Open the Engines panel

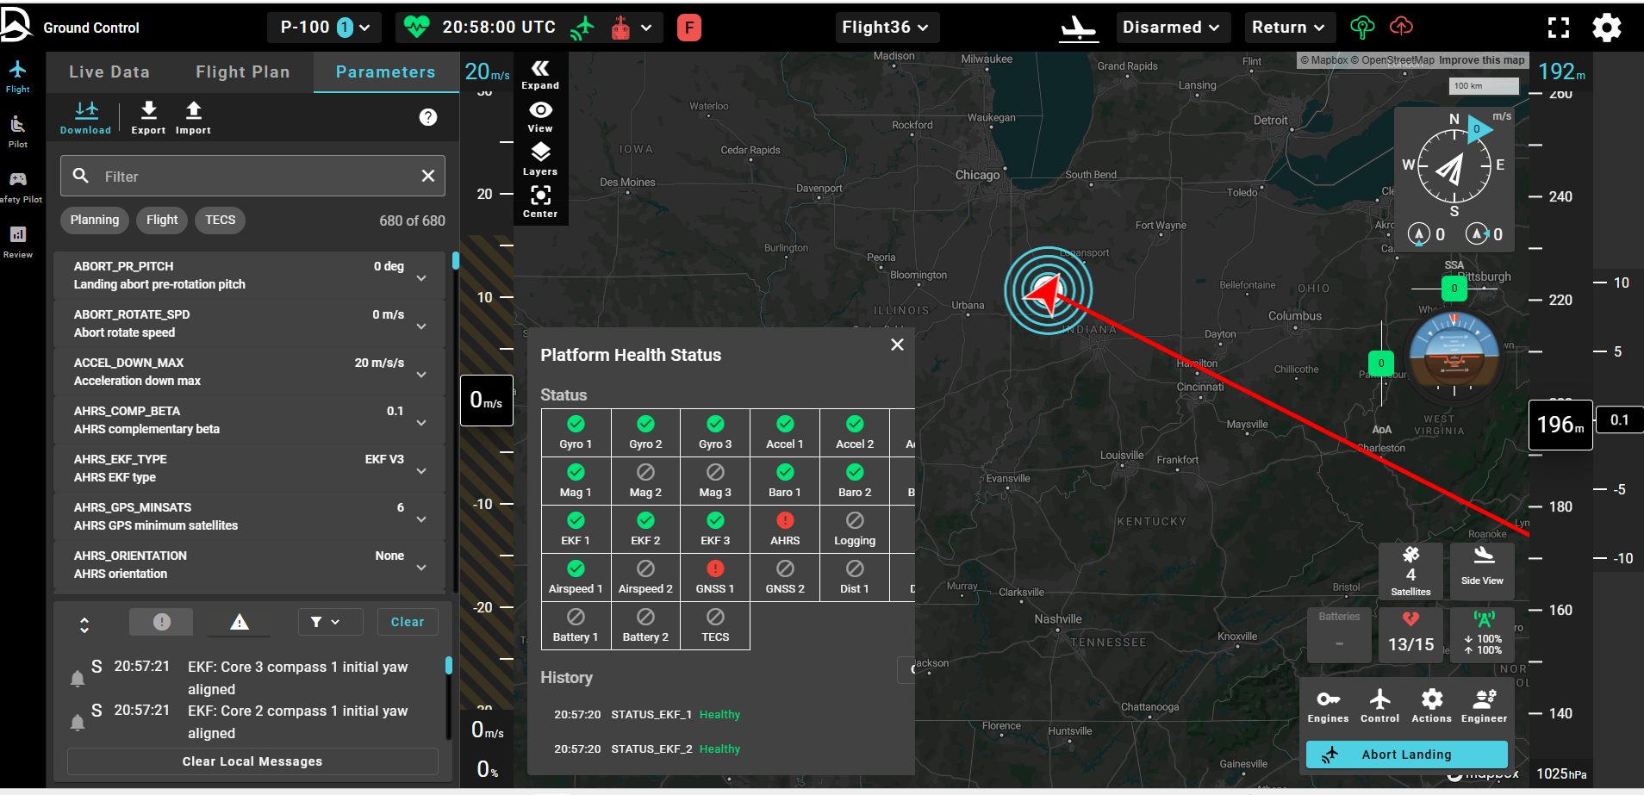[x=1328, y=705]
